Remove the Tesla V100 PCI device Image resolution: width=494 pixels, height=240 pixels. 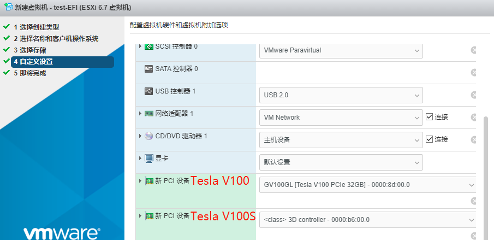[x=473, y=201]
